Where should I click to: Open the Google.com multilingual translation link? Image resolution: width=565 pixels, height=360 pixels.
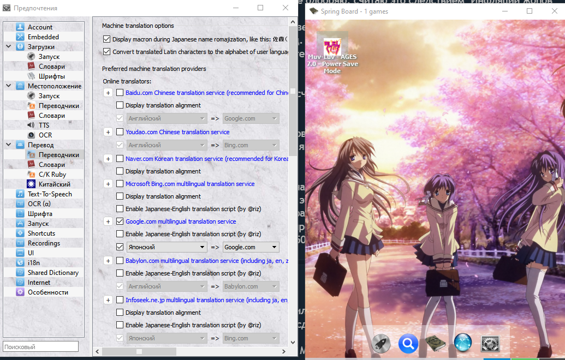pyautogui.click(x=181, y=221)
